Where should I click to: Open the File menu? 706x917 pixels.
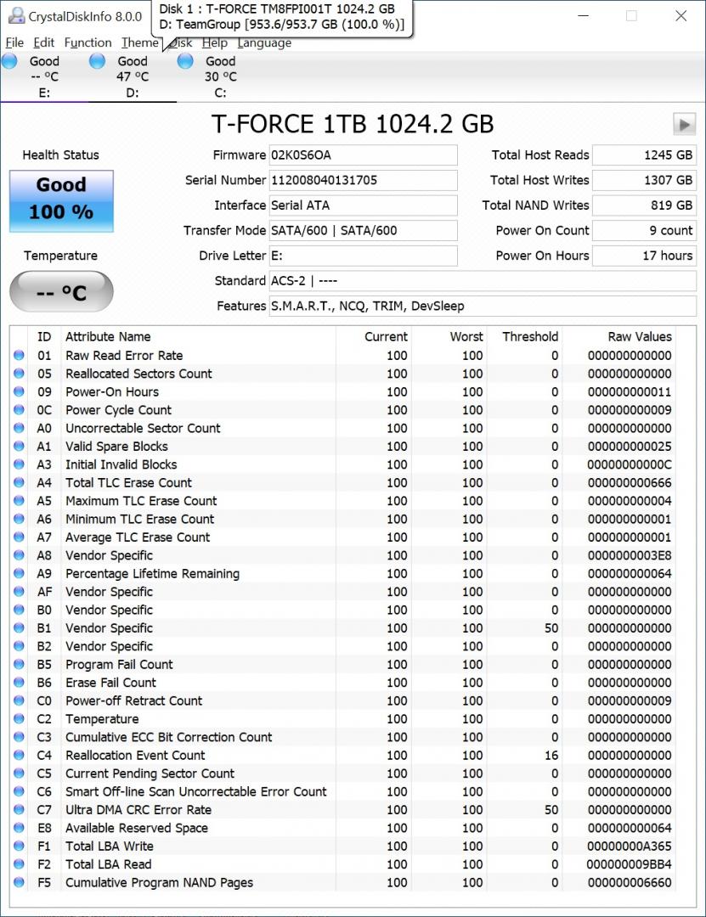[x=14, y=42]
